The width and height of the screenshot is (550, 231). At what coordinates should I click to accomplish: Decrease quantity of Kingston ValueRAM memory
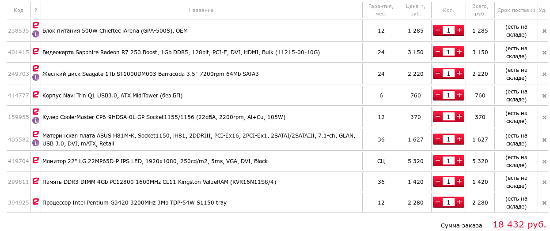click(437, 182)
